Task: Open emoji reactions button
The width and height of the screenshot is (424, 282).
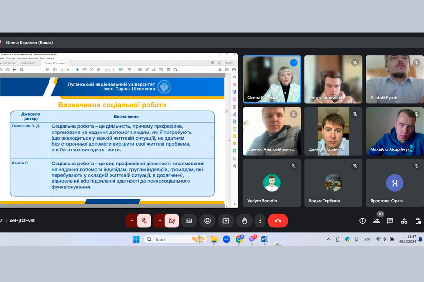Action: coord(207,221)
